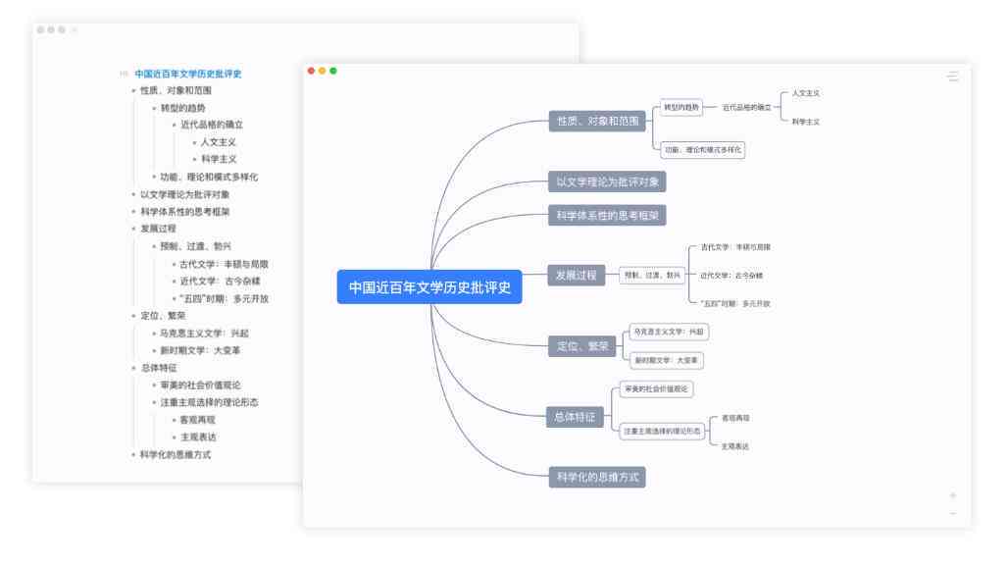
Task: Select outline row 近代文学:古今杂糅
Action: (x=220, y=281)
